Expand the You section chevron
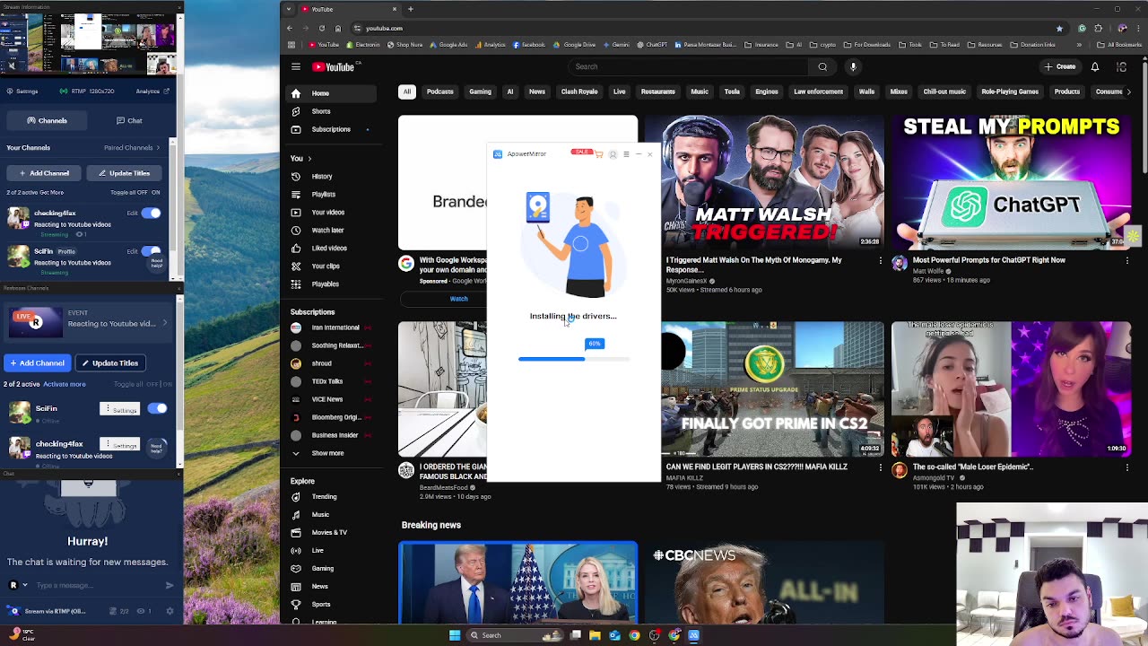Image resolution: width=1148 pixels, height=646 pixels. [x=309, y=159]
